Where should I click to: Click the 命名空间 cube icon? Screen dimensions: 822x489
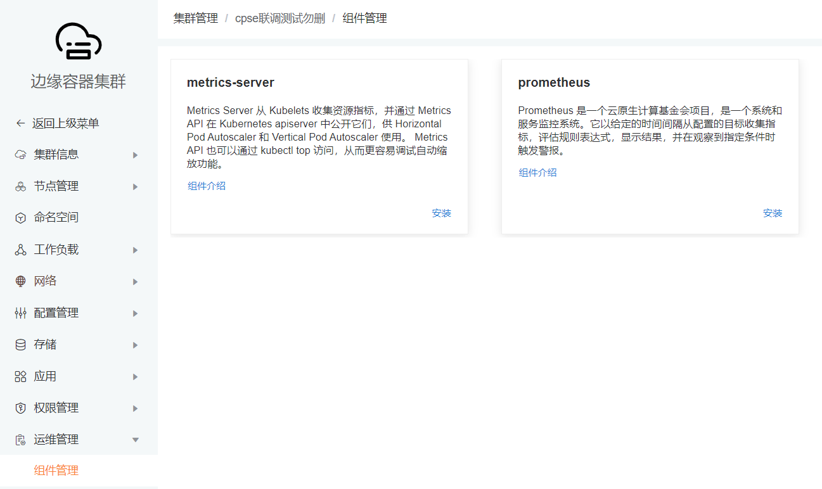[x=21, y=218]
